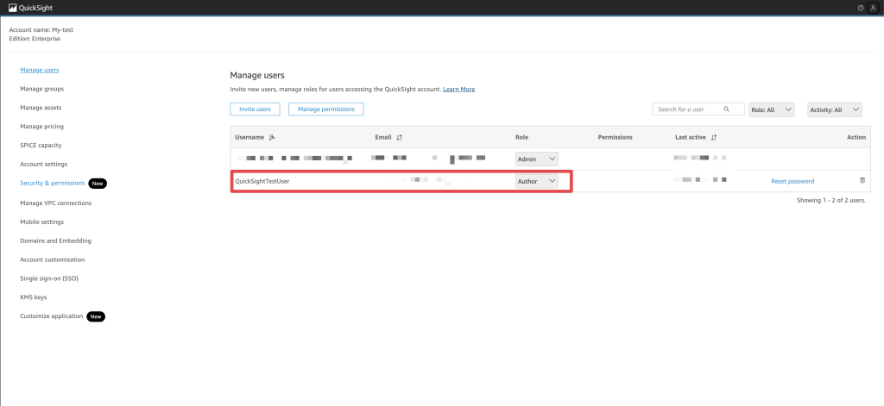The height and width of the screenshot is (406, 884).
Task: Open Manage VPC connections section
Action: pyautogui.click(x=56, y=203)
